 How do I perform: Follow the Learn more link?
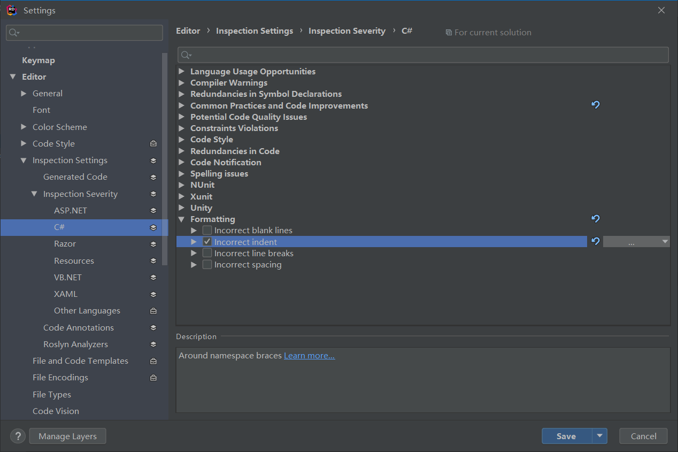pyautogui.click(x=309, y=356)
